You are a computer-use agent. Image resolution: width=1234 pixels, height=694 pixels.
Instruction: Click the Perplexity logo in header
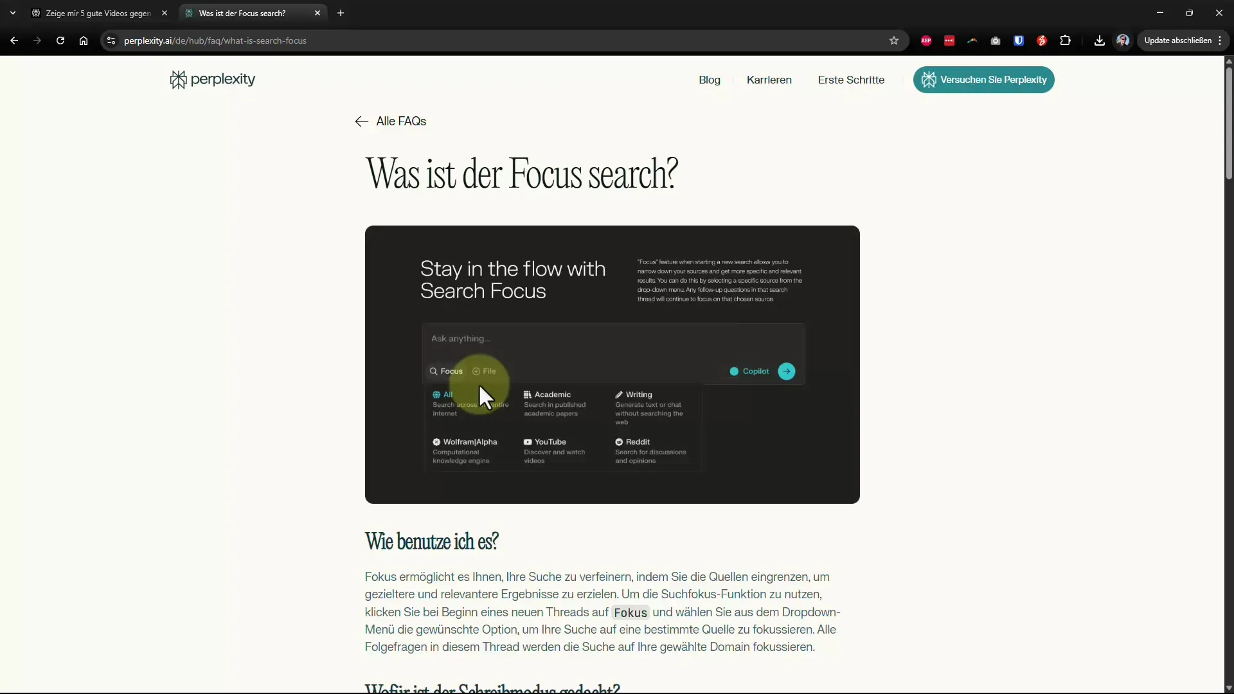(x=212, y=80)
